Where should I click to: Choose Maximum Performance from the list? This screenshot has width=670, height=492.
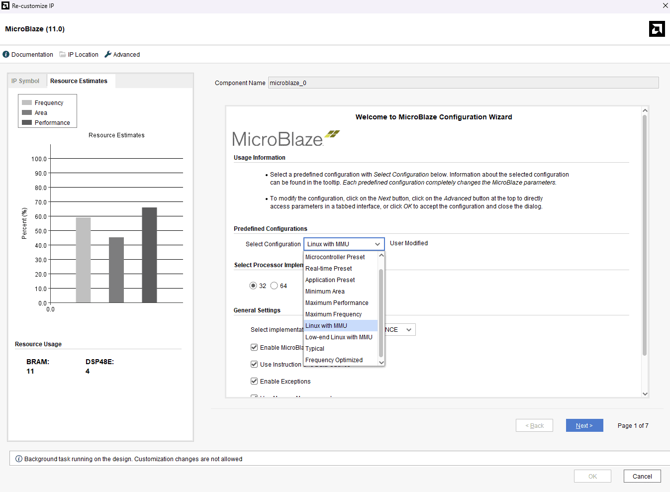click(x=337, y=302)
